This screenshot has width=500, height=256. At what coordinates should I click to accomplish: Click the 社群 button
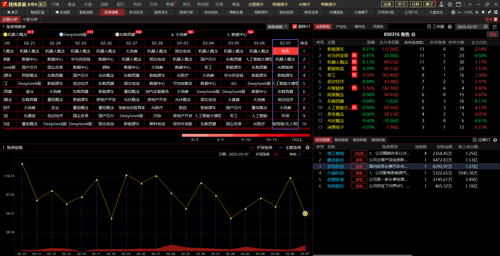(x=415, y=4)
